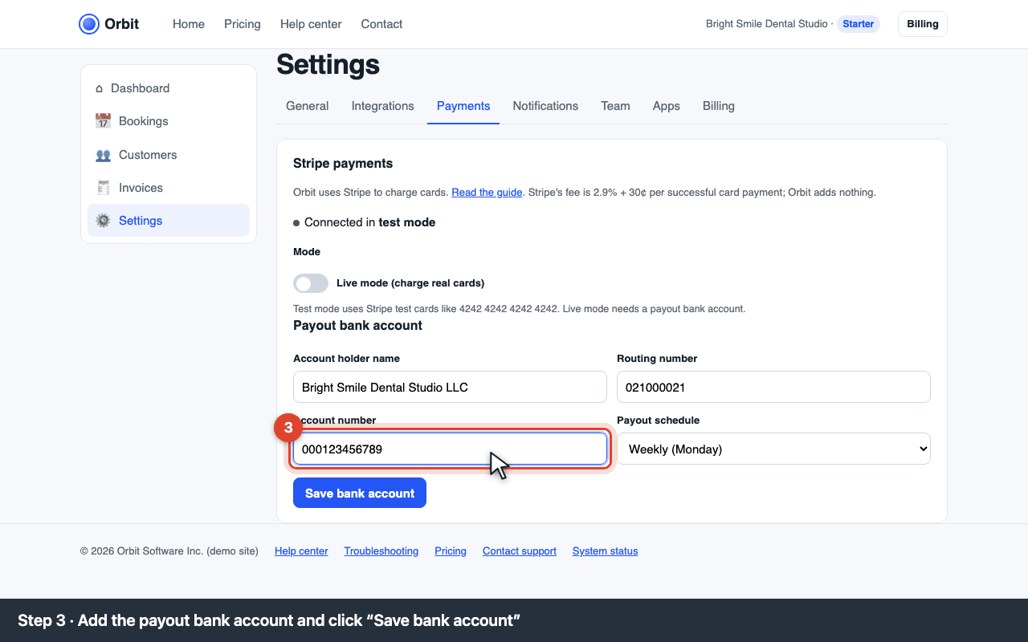Image resolution: width=1028 pixels, height=642 pixels.
Task: Click the Bright Smile Dental Studio account name
Action: [766, 24]
